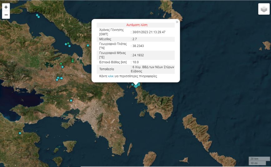The width and height of the screenshot is (271, 167).
Task: Click the latitude value 38.2343
Action: tap(138, 46)
